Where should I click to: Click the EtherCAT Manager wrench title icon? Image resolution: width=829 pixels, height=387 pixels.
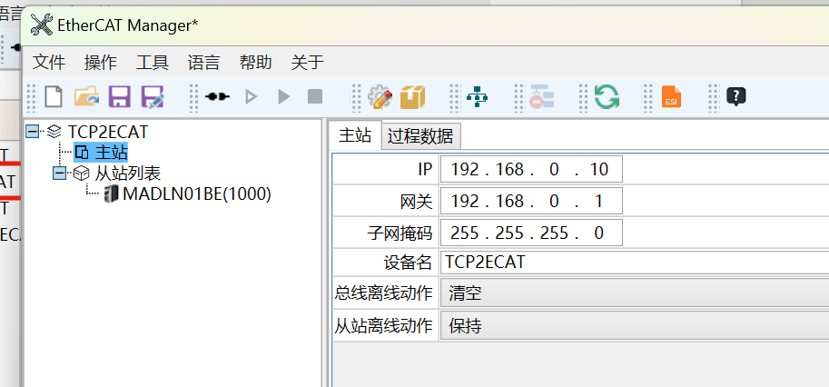pos(41,25)
